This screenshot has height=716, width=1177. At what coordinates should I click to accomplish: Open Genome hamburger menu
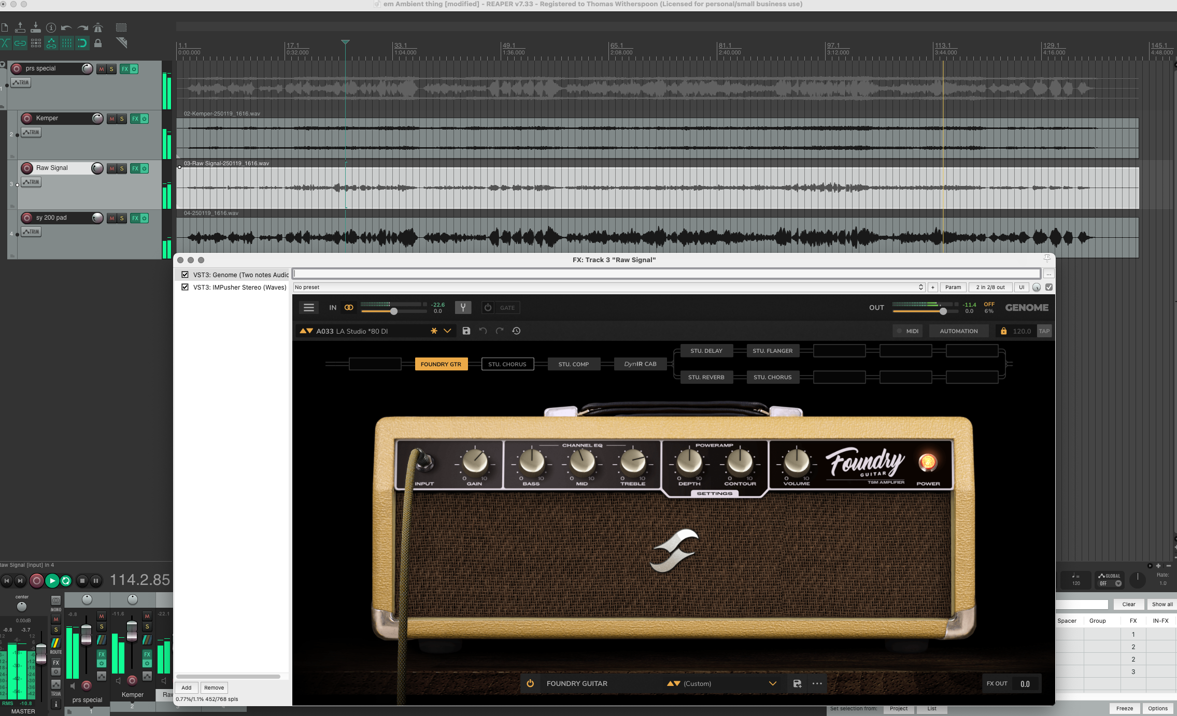(309, 308)
